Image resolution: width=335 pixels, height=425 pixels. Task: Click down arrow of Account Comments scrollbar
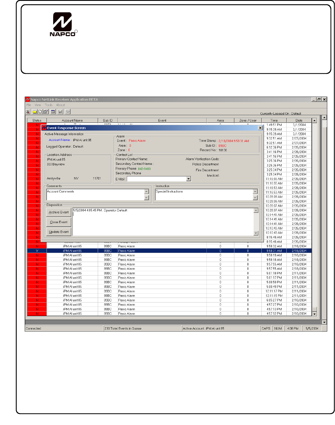coord(147,198)
